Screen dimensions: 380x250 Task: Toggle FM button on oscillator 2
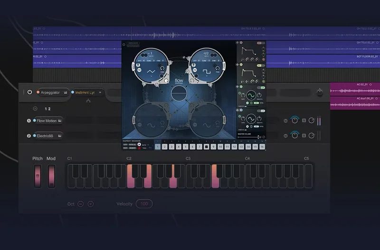[195, 70]
